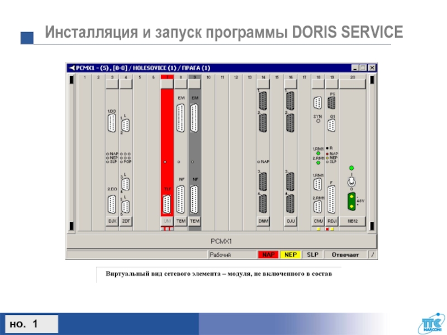The image size is (447, 335).
Task: Click the 1.DO connector on the DJX module
Action: [112, 123]
